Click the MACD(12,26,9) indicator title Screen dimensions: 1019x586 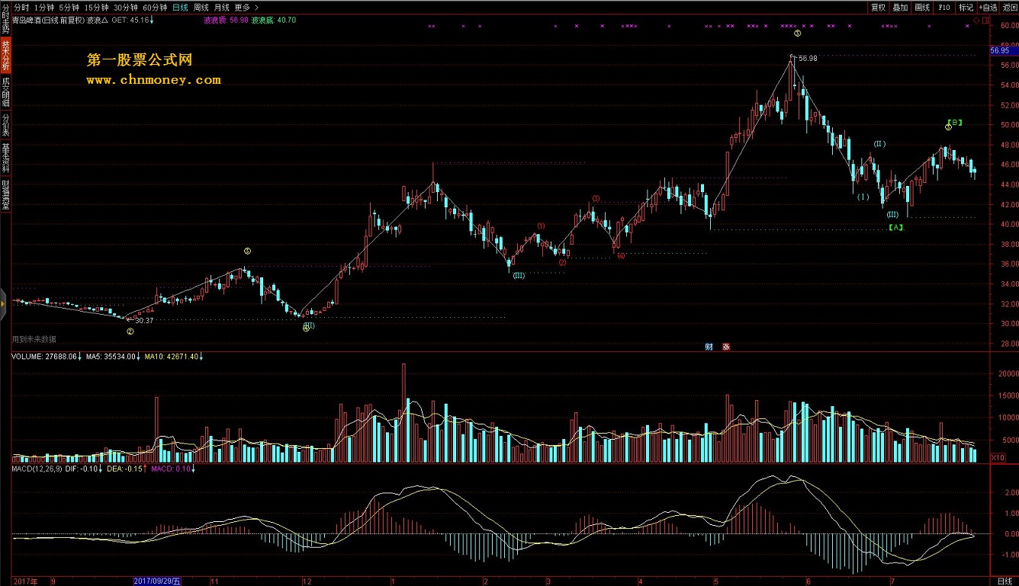point(35,469)
